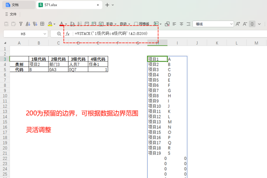Image resolution: width=267 pixels, height=178 pixels.
Task: Switch to the 文档 tab
Action: coord(18,5)
